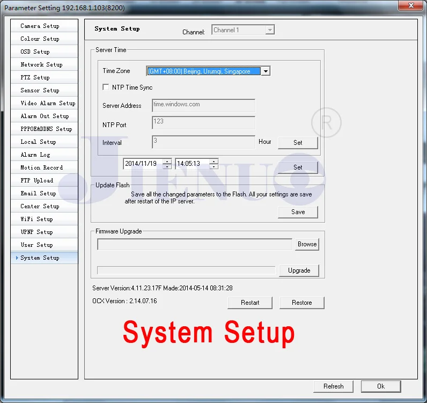The width and height of the screenshot is (427, 403).
Task: Expand the Time Zone dropdown arrow
Action: point(266,71)
